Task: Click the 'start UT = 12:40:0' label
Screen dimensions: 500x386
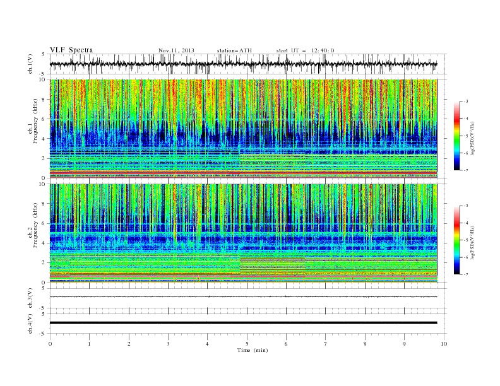Action: point(305,50)
